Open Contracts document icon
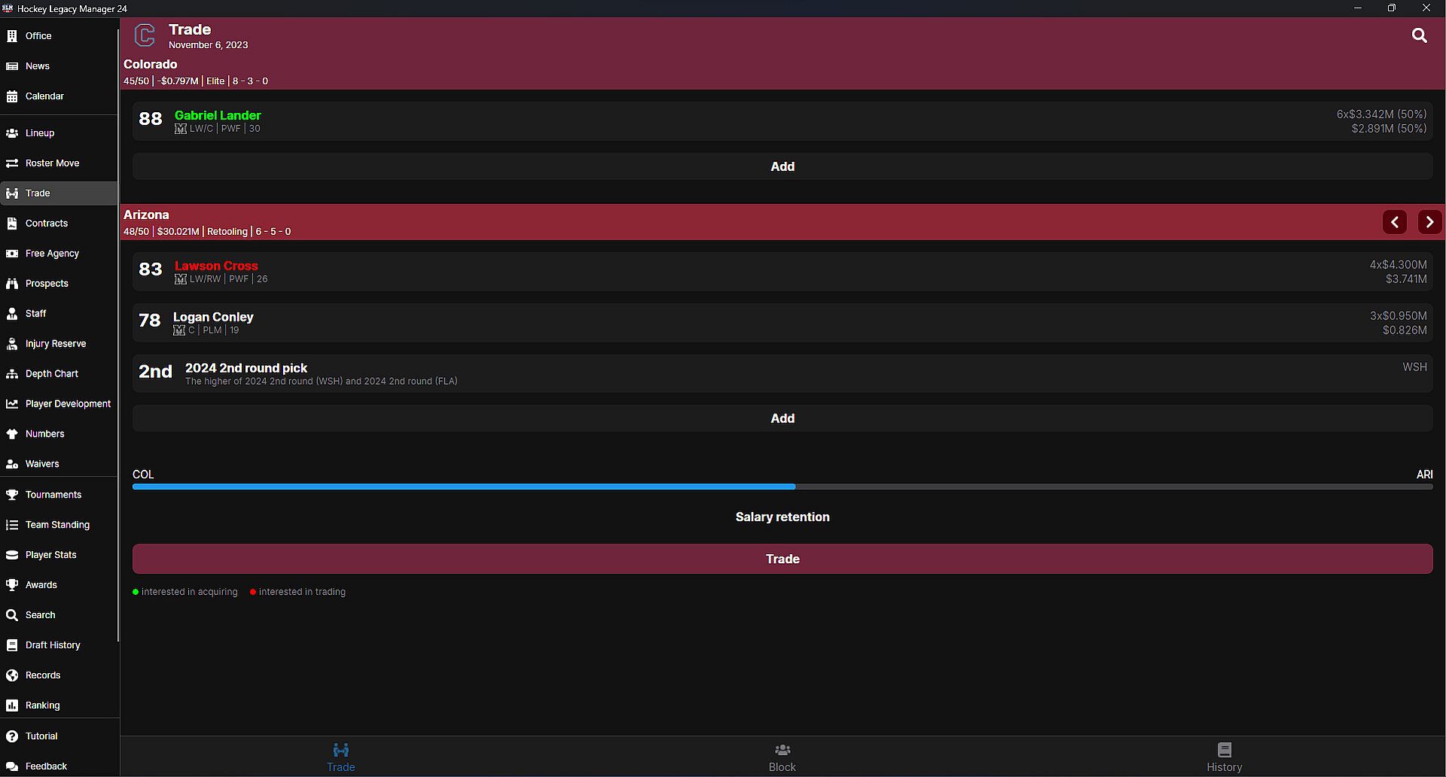 (x=12, y=224)
